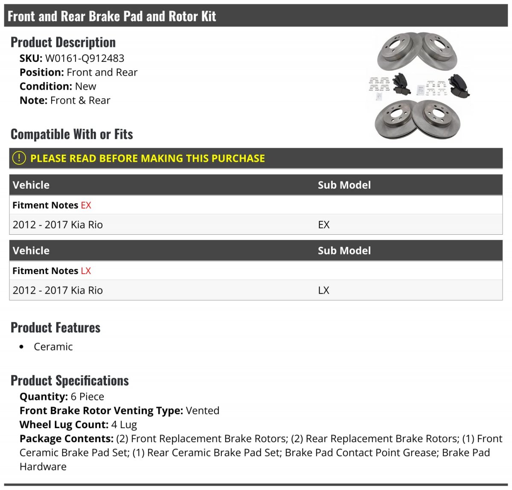
Task: Select the red LX fitment note
Action: click(x=86, y=271)
